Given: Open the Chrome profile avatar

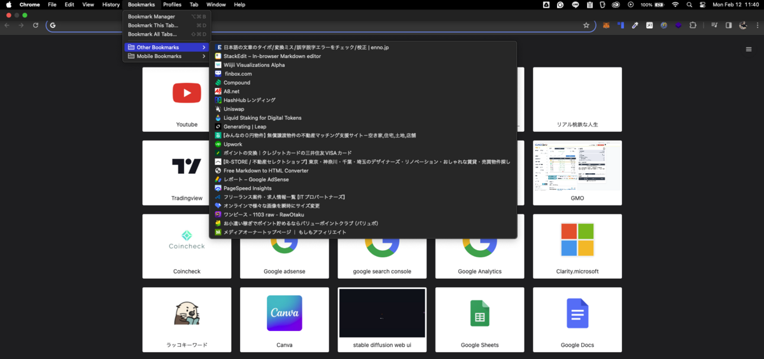Looking at the screenshot, I should pos(743,25).
